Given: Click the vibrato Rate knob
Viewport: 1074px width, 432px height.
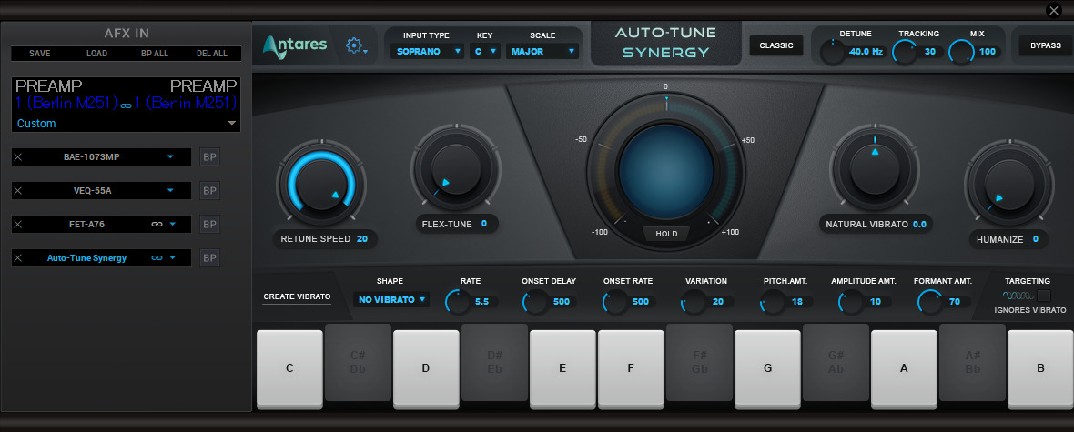Looking at the screenshot, I should click(x=458, y=302).
